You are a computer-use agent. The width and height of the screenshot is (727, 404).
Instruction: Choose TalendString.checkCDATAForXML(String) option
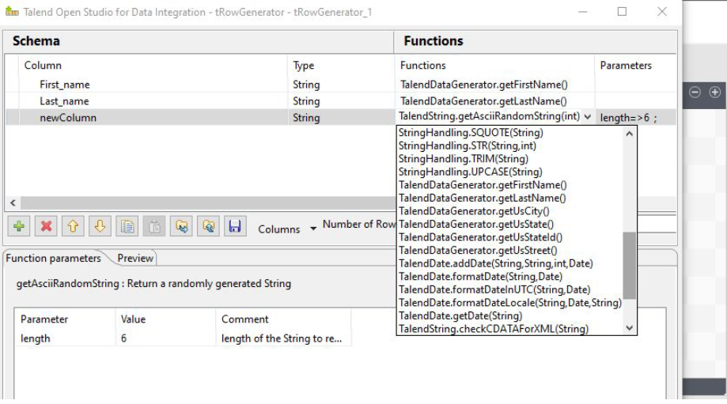tap(494, 328)
